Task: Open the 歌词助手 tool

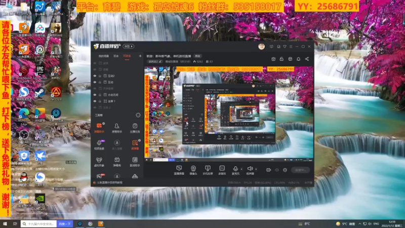Action: pos(135,162)
